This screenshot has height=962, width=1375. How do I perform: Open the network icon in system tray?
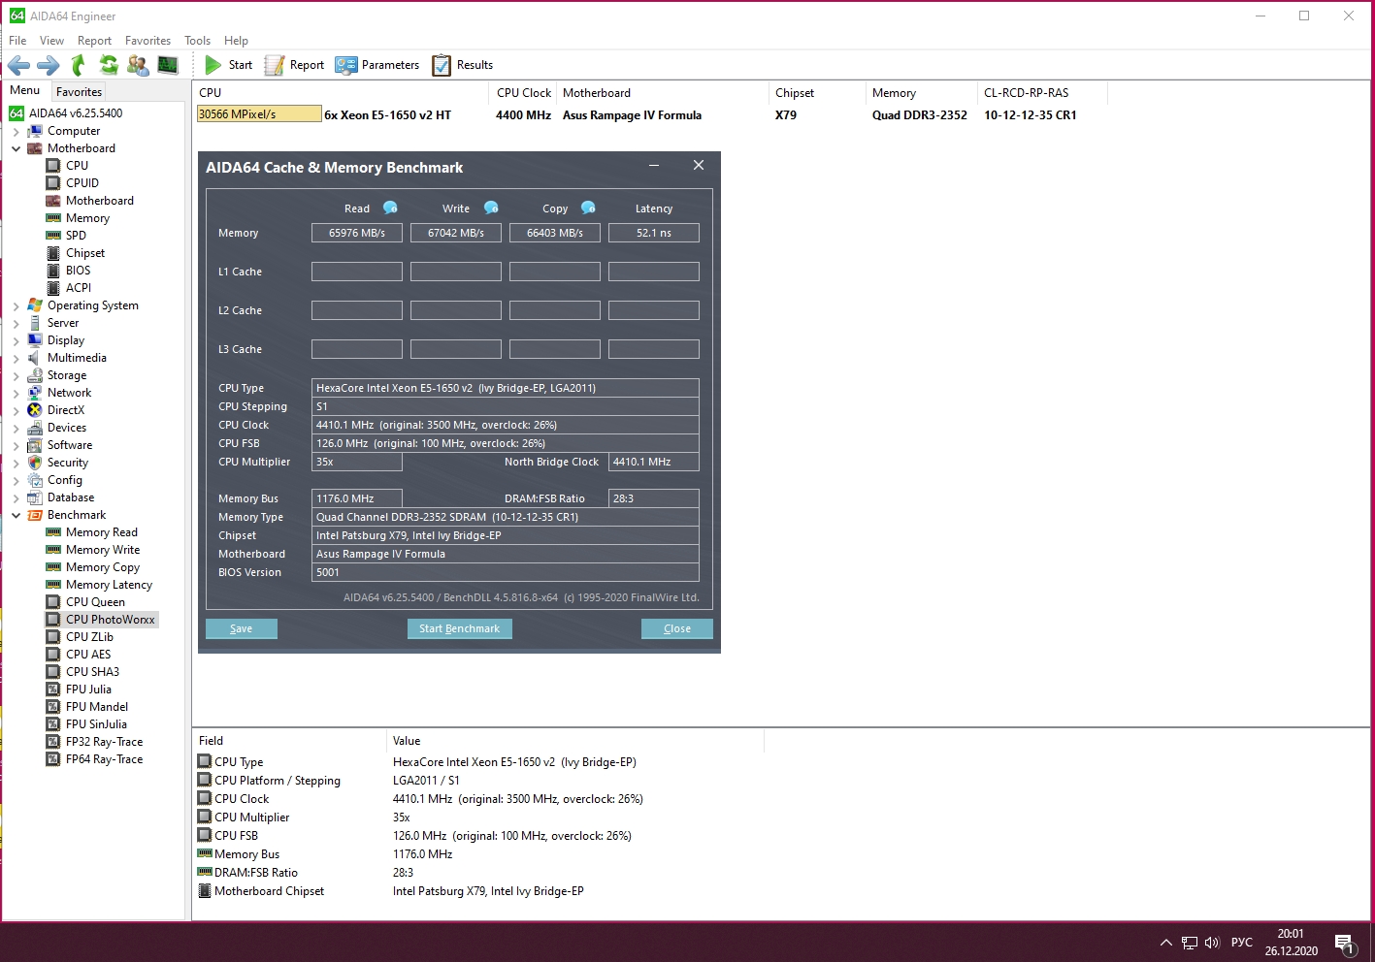(1190, 942)
